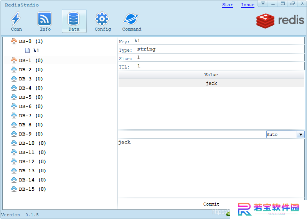Screen dimensions: 307x219
Task: Open the Info feed icon
Action: [45, 19]
